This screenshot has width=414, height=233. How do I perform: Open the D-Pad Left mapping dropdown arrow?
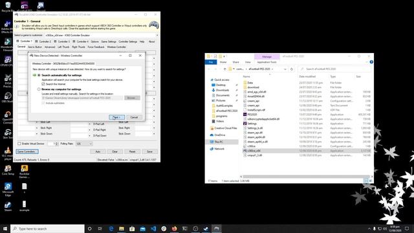[90, 124]
